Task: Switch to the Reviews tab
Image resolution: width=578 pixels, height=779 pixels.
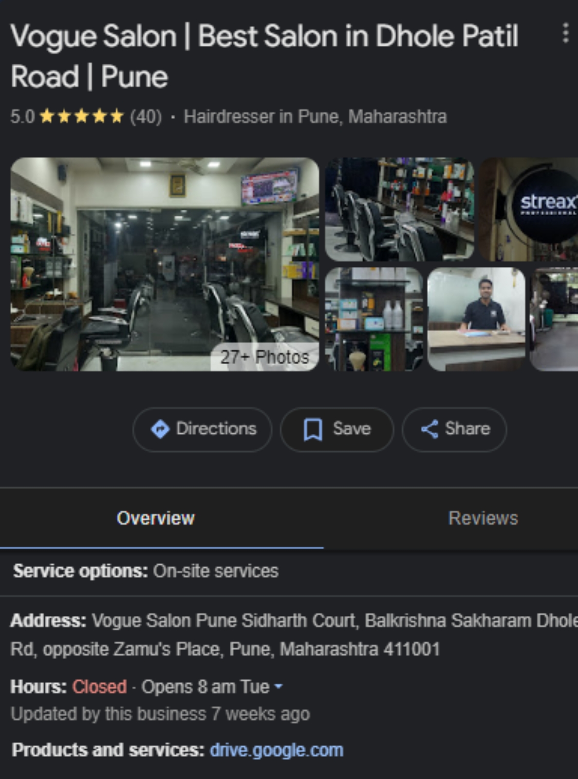Action: 483,519
